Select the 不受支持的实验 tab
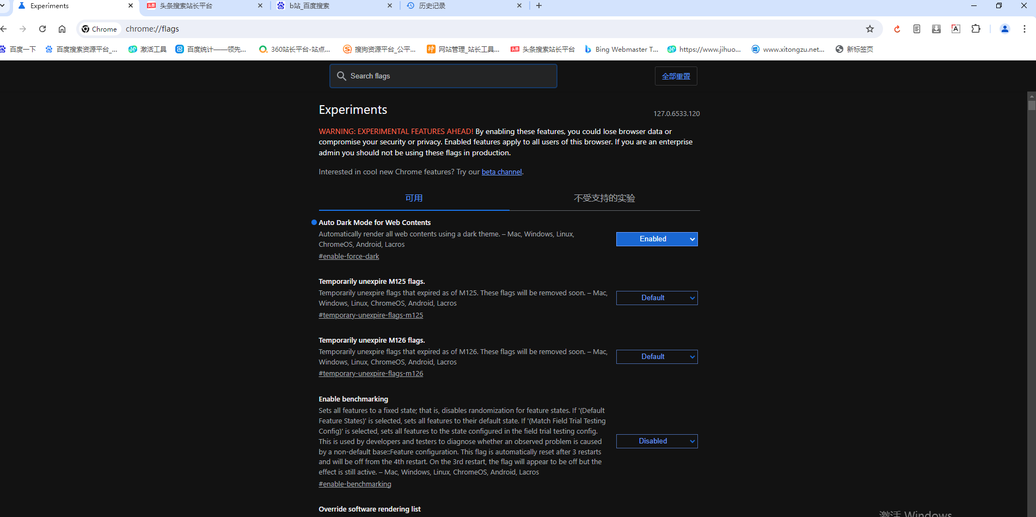 tap(604, 198)
